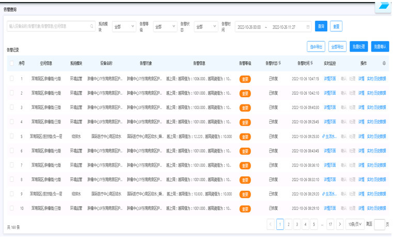Open 实时/历史数据 link in row 10
This screenshot has width=393, height=237.
click(376, 208)
